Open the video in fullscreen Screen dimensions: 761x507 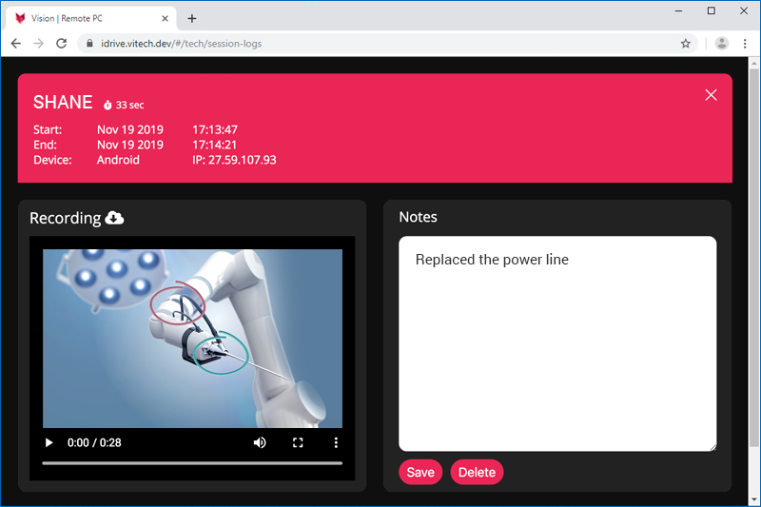tap(298, 442)
